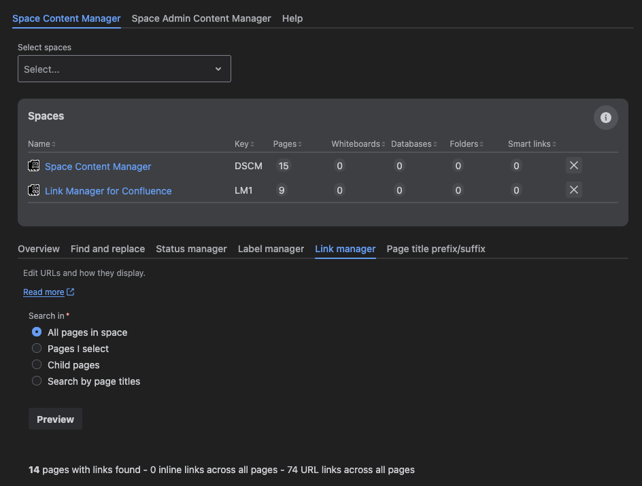Open the Link Manager for Confluence link

[x=108, y=191]
